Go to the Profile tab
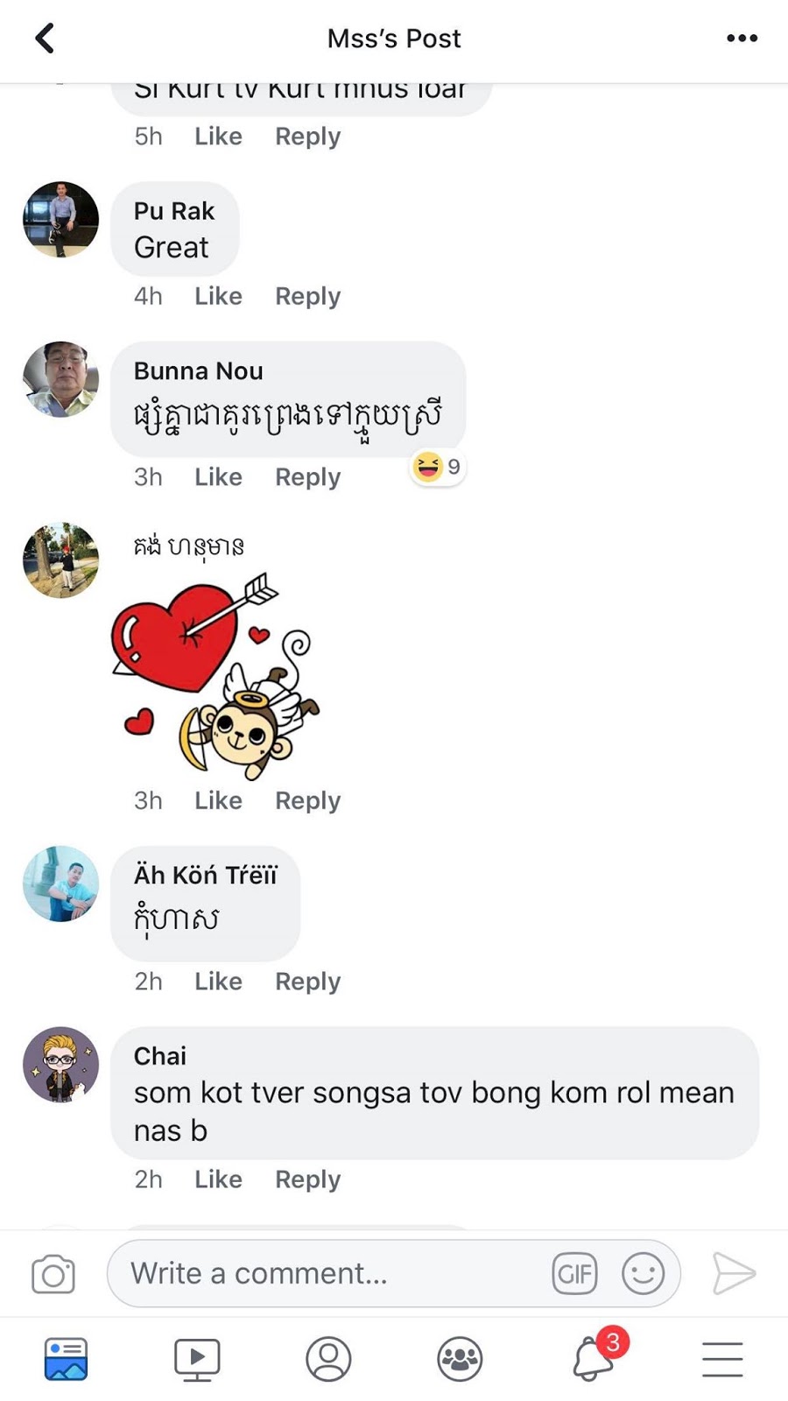 [x=328, y=1359]
